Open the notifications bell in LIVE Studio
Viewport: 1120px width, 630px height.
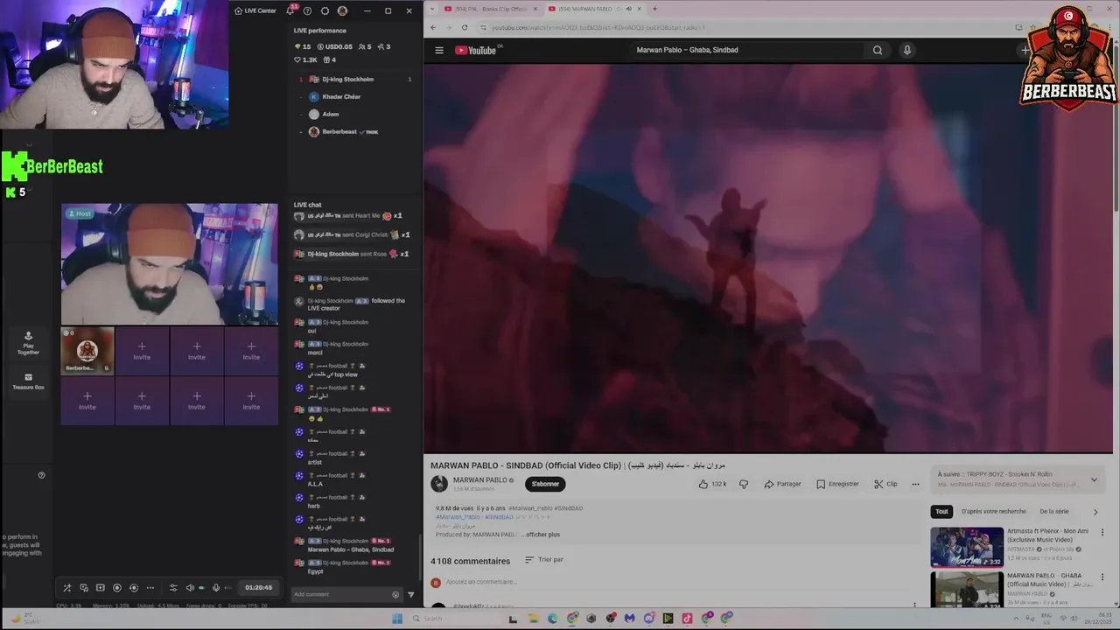click(290, 10)
